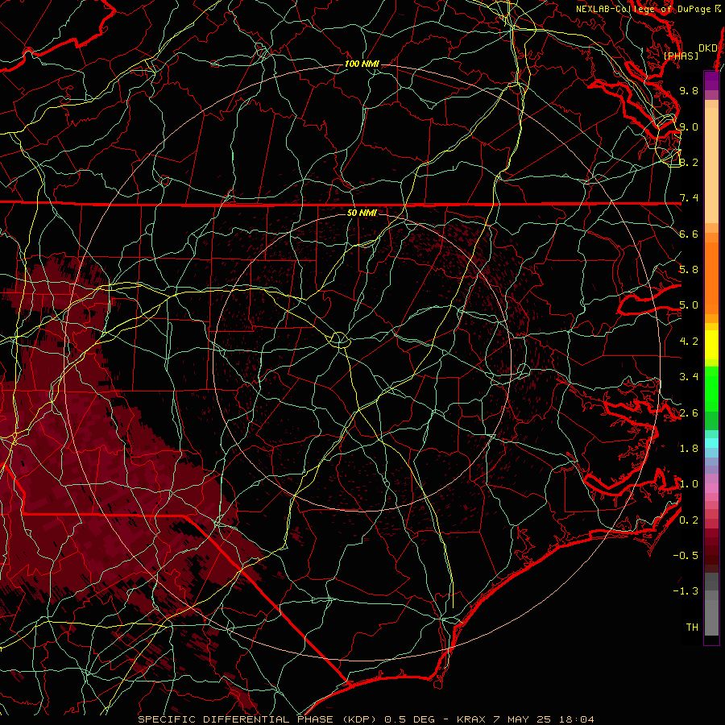This screenshot has height=725, width=725.
Task: Pick the pink segment of the color bar
Action: (711, 488)
